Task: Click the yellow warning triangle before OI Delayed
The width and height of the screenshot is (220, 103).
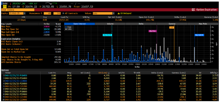Action: click(x=119, y=13)
